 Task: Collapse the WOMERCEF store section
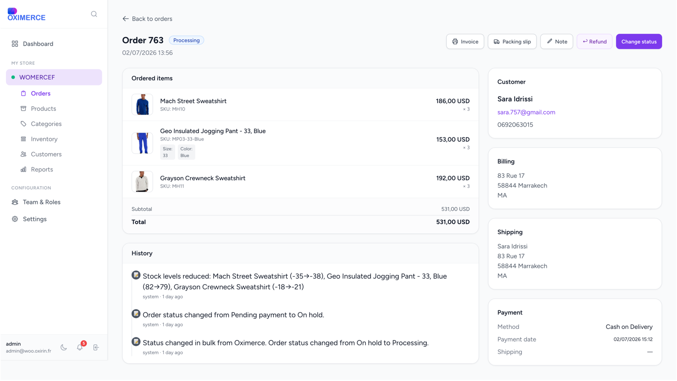54,77
